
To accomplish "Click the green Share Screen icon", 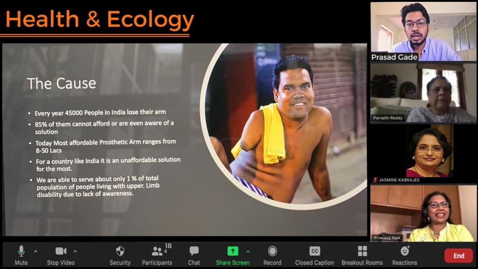I will pyautogui.click(x=232, y=251).
